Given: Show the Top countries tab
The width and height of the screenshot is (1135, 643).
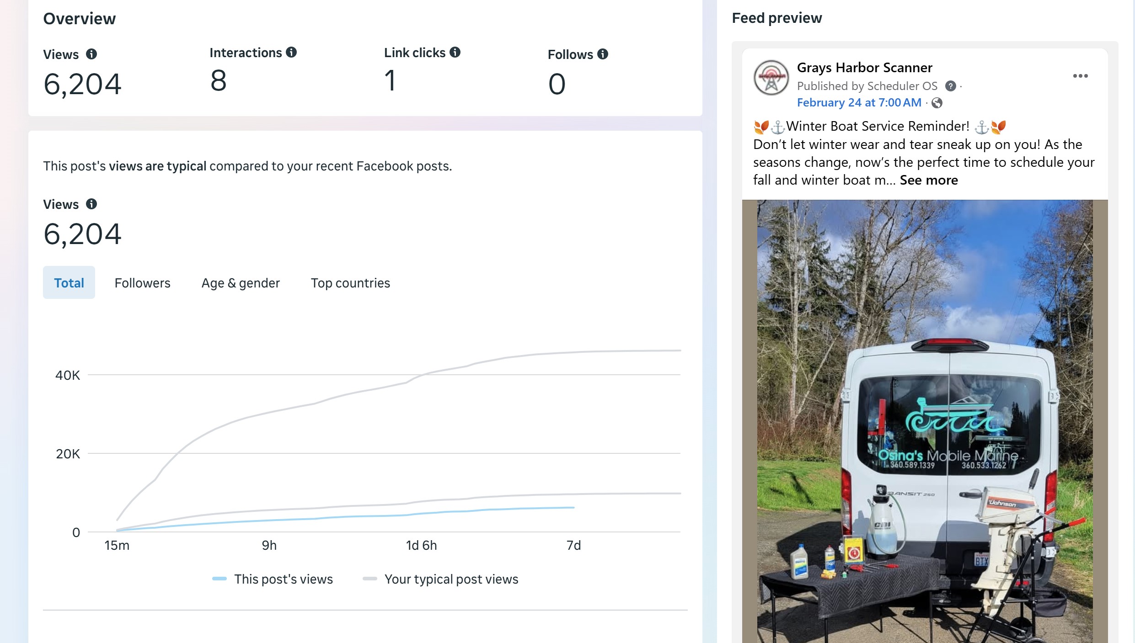Looking at the screenshot, I should (x=350, y=283).
